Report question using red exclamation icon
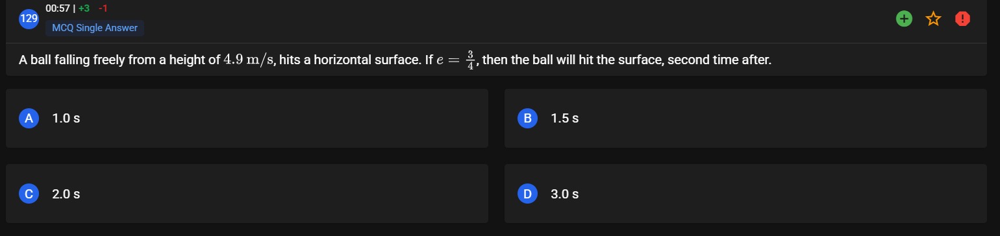1000x236 pixels. coord(962,19)
